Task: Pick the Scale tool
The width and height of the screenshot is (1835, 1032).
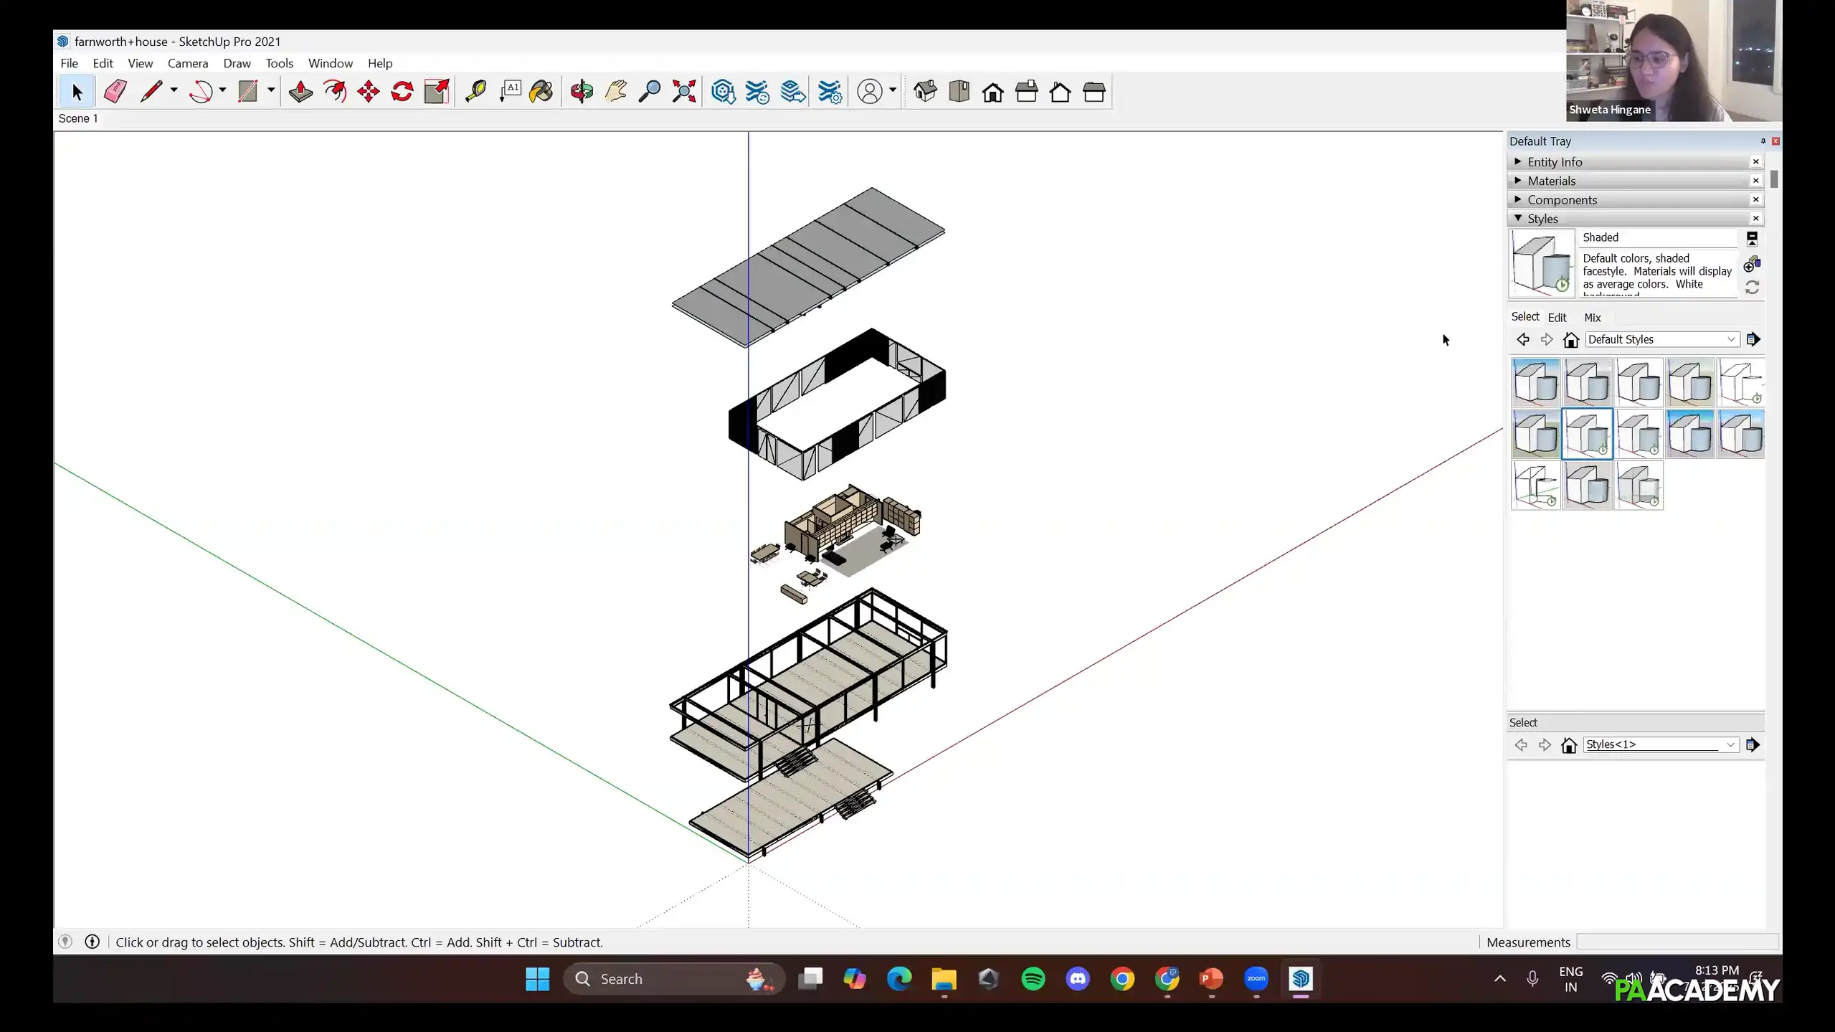Action: point(437,92)
